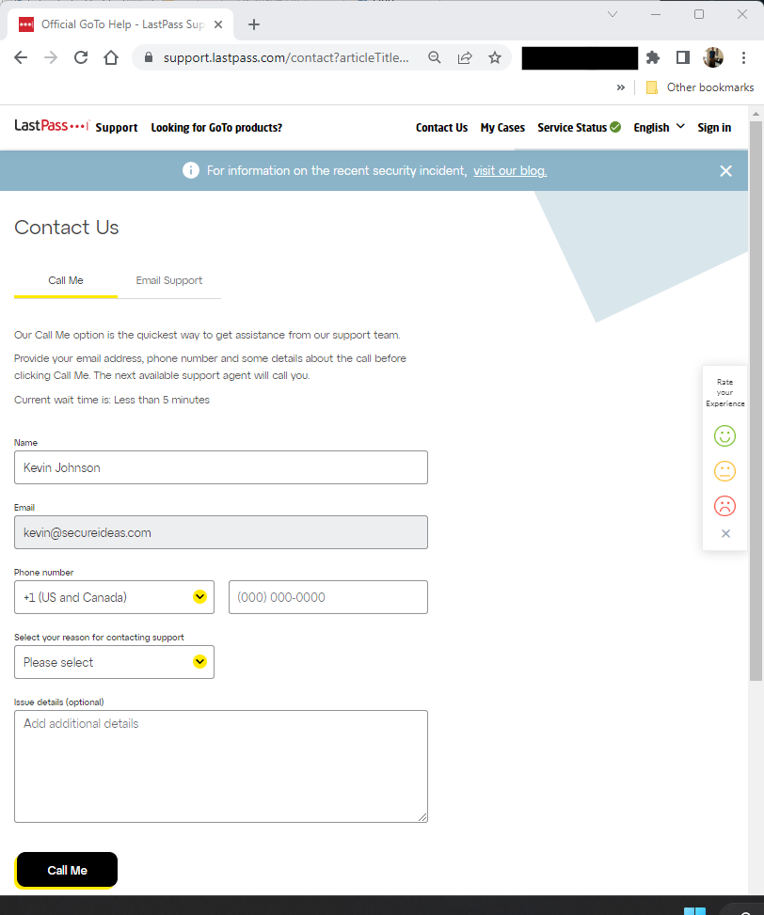Reload the page

81,57
